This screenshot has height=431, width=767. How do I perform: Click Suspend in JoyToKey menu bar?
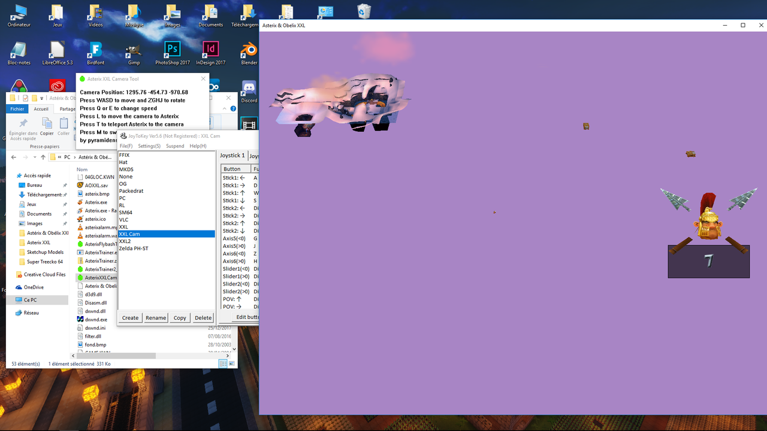click(175, 146)
